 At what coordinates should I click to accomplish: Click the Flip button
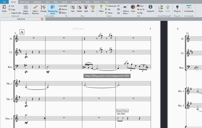(140, 13)
